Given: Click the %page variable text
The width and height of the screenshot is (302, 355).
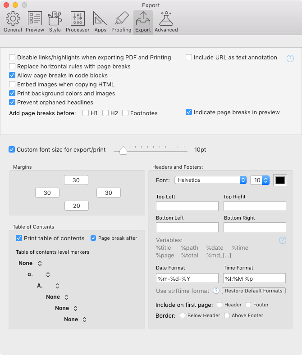Looking at the screenshot, I should tap(165, 256).
